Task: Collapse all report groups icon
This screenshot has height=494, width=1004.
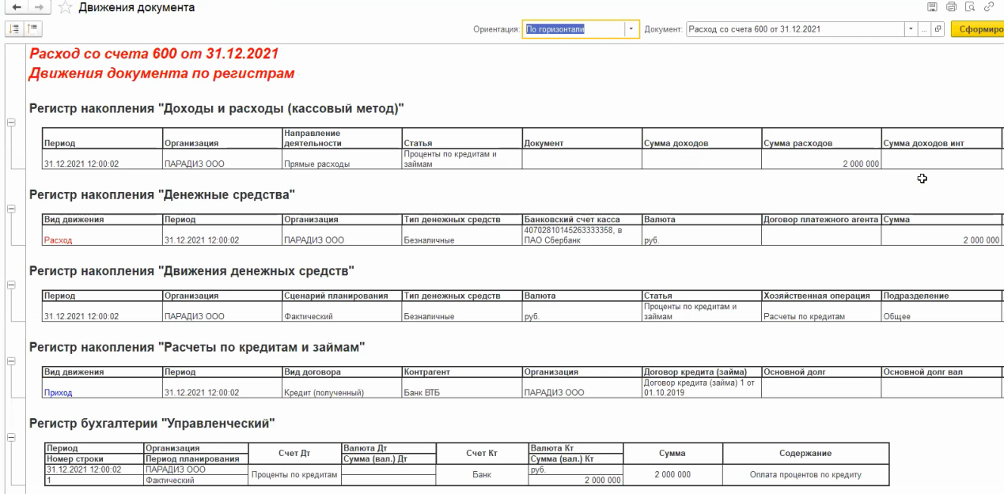Action: click(x=32, y=28)
